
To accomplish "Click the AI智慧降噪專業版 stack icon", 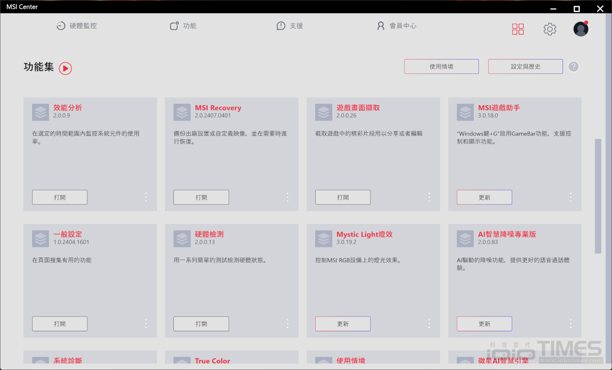I will [x=465, y=239].
